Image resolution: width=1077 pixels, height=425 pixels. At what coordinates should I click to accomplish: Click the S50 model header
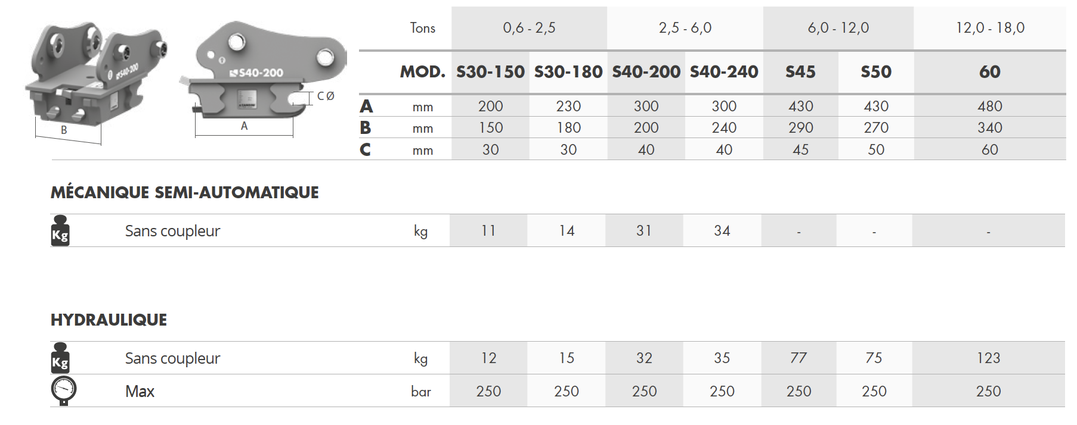click(x=876, y=72)
